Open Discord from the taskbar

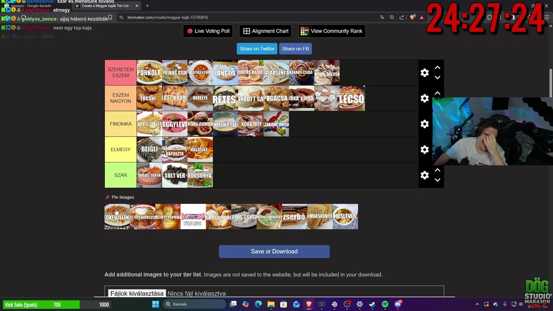[398, 304]
